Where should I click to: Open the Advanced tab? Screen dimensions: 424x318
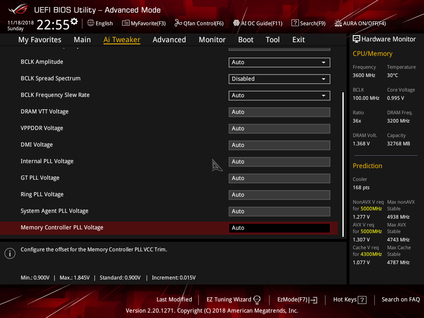[x=169, y=40]
